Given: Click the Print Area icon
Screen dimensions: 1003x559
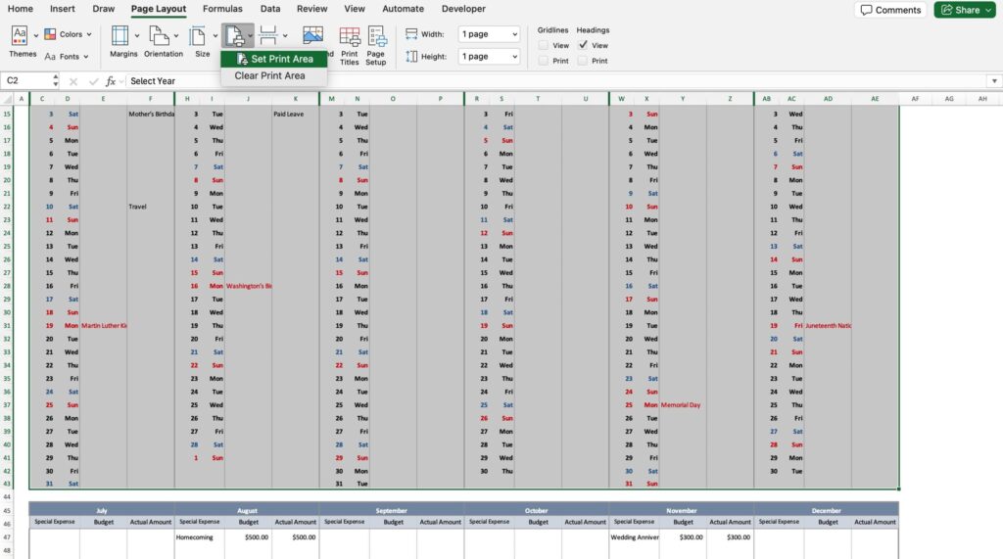Looking at the screenshot, I should pyautogui.click(x=234, y=36).
